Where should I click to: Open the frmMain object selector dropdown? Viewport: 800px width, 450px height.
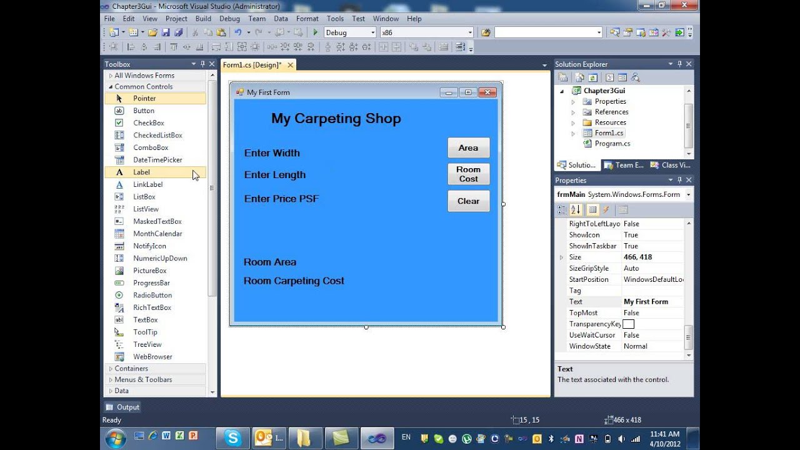click(689, 194)
